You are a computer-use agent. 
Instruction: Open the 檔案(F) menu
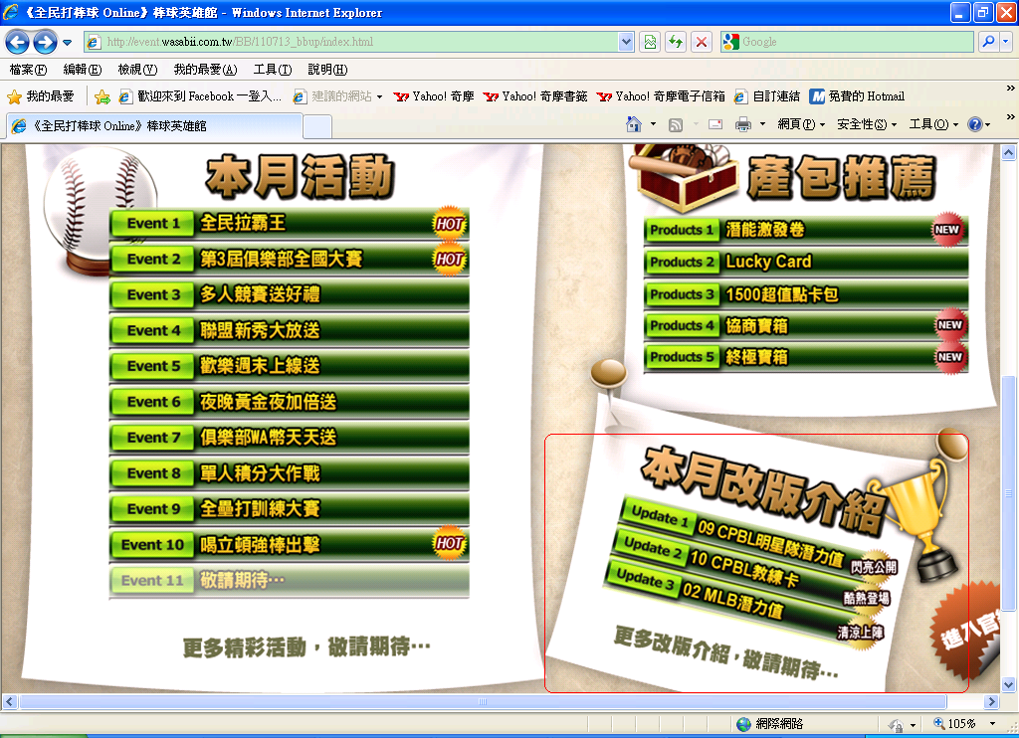tap(28, 70)
